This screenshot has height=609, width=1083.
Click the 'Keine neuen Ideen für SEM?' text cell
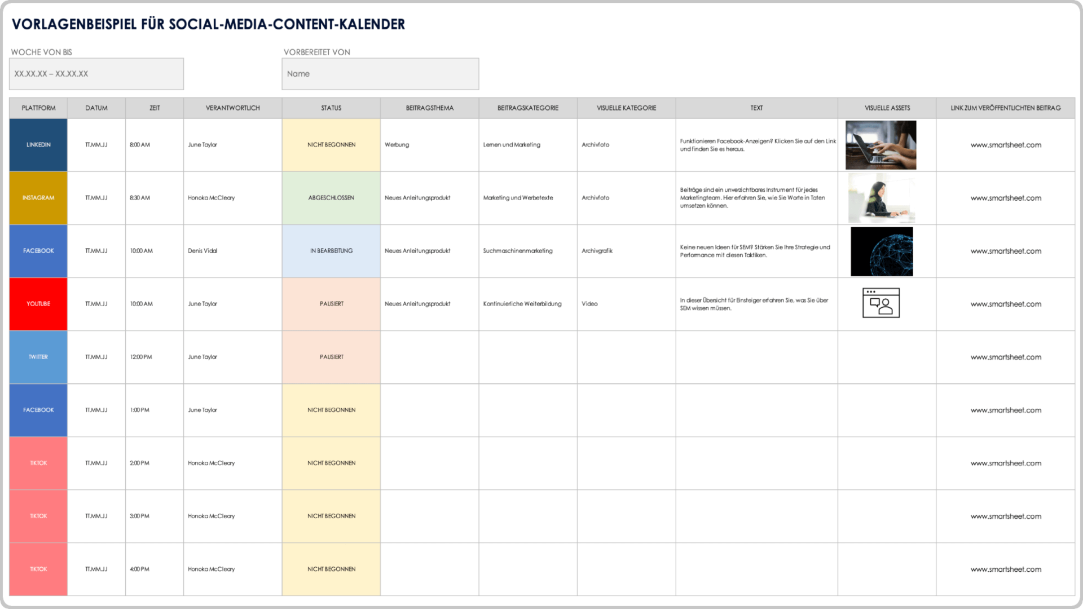click(x=756, y=251)
